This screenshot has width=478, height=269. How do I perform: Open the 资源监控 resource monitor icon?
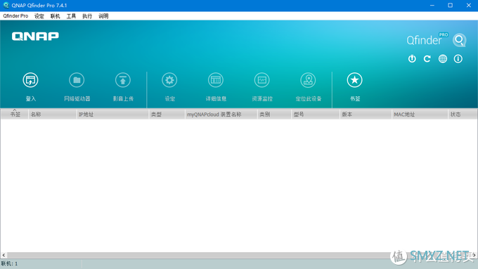[x=262, y=80]
